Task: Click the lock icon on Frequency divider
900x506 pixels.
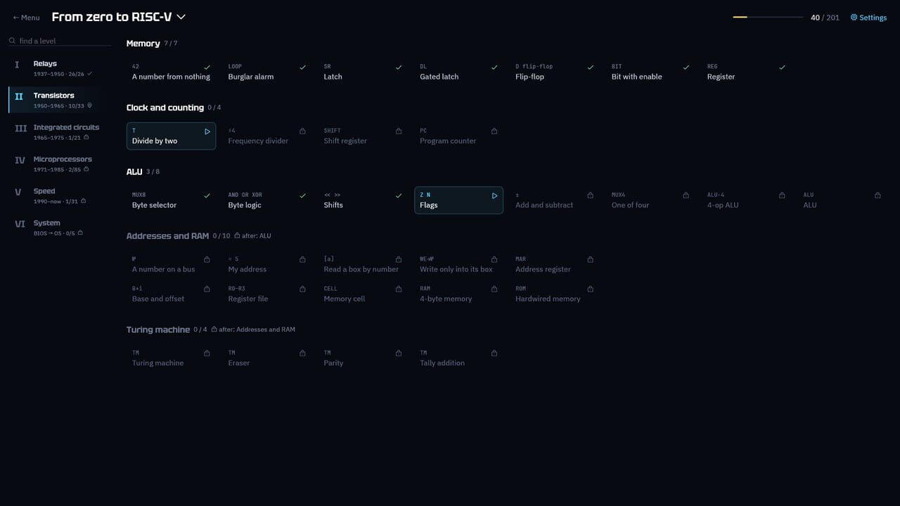Action: (302, 131)
